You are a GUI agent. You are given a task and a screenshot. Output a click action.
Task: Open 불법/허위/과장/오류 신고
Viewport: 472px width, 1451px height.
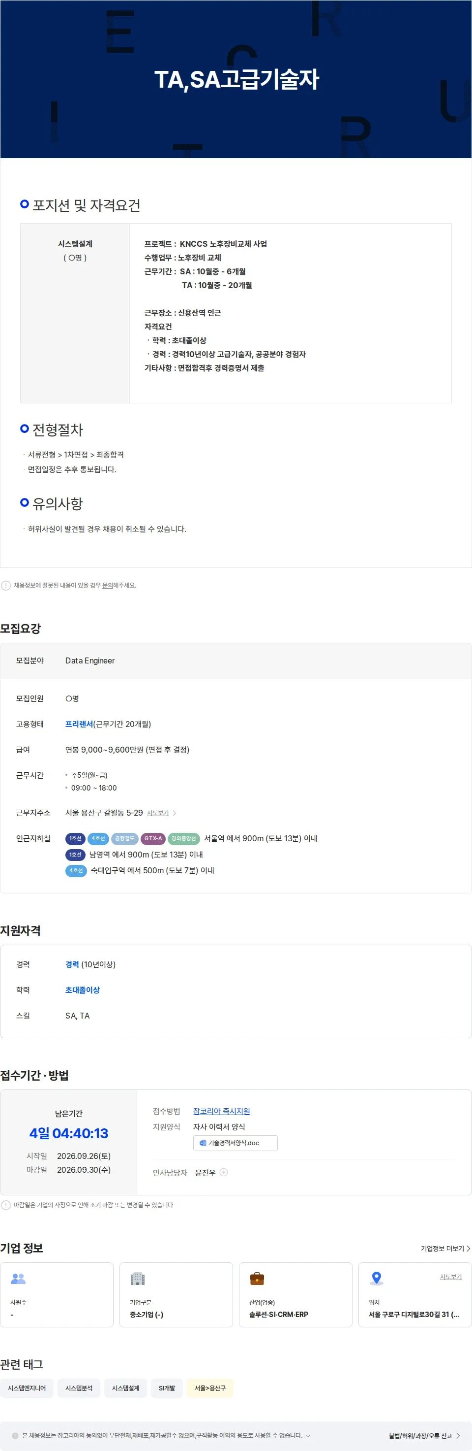pos(425,1435)
